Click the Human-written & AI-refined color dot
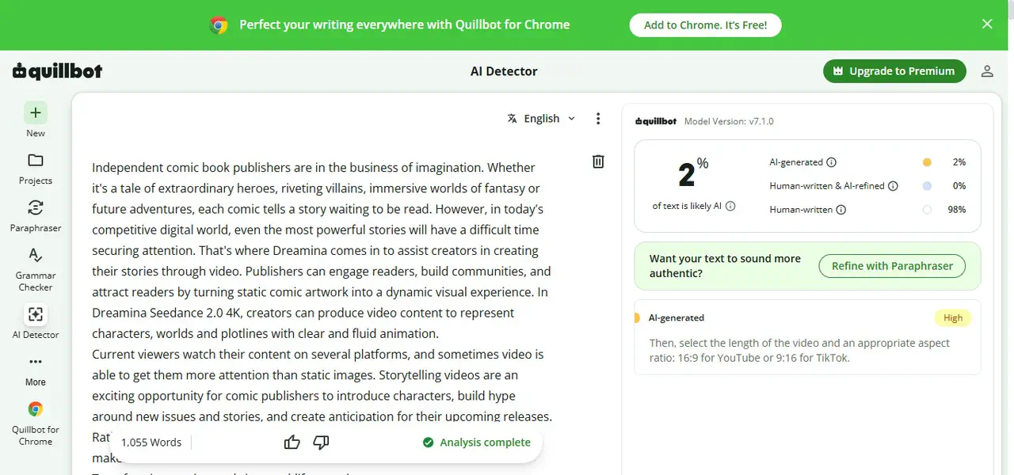Image resolution: width=1014 pixels, height=475 pixels. 927,186
